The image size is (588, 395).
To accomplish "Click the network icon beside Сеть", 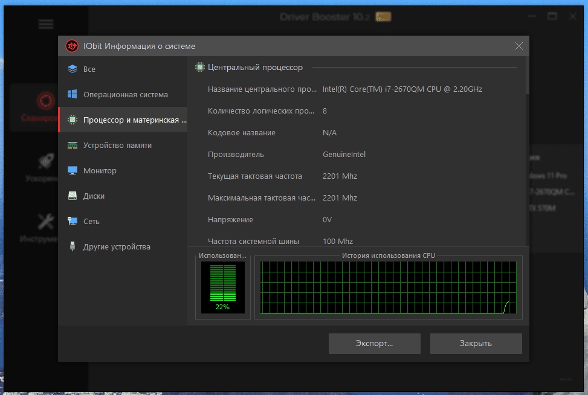I will click(73, 221).
